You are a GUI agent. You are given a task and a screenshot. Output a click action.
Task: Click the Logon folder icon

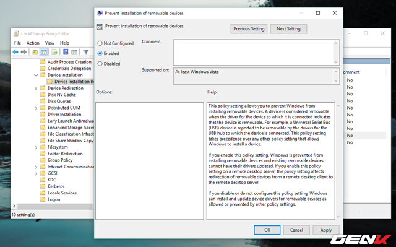point(43,199)
